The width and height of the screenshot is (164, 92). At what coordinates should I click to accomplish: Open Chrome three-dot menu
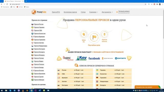tap(163, 4)
